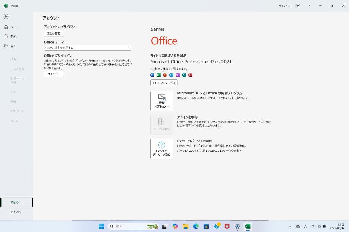The image size is (349, 232).
Task: Click the Word product icon
Action: coord(152,75)
